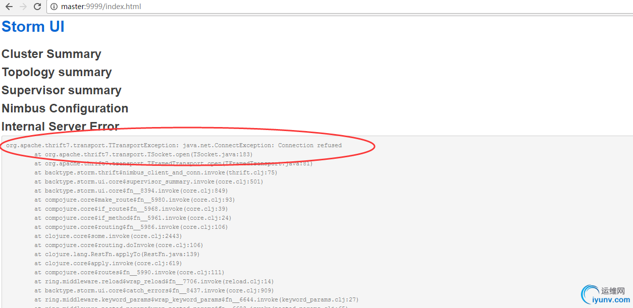The height and width of the screenshot is (308, 633).
Task: Click the TFramedTransport.open stack trace line
Action: pos(174,163)
